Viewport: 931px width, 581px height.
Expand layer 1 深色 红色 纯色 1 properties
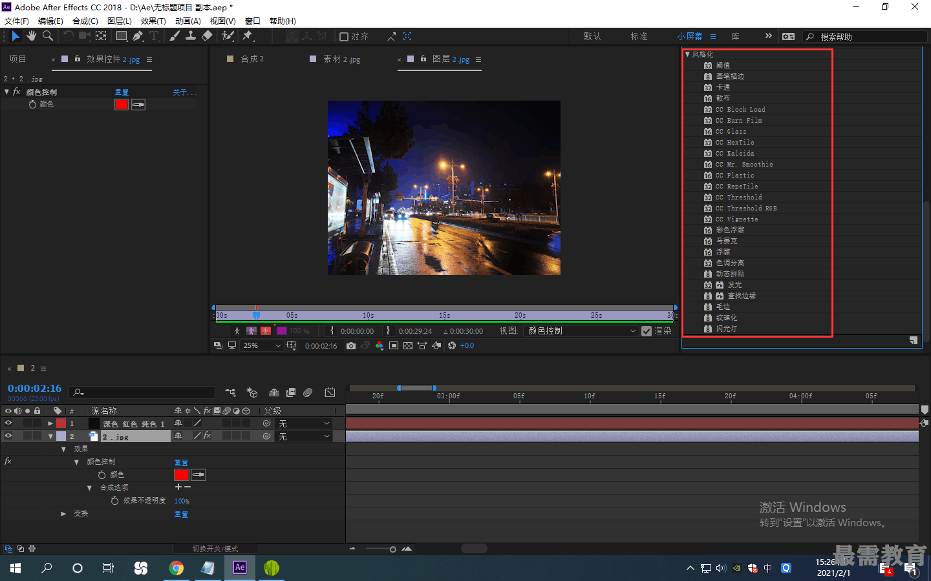point(50,423)
